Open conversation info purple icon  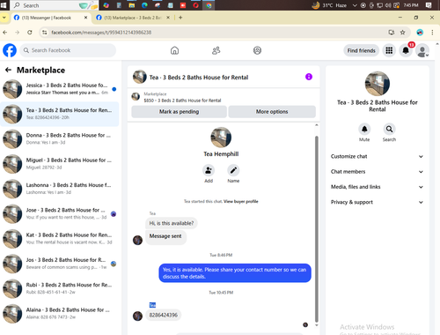309,77
